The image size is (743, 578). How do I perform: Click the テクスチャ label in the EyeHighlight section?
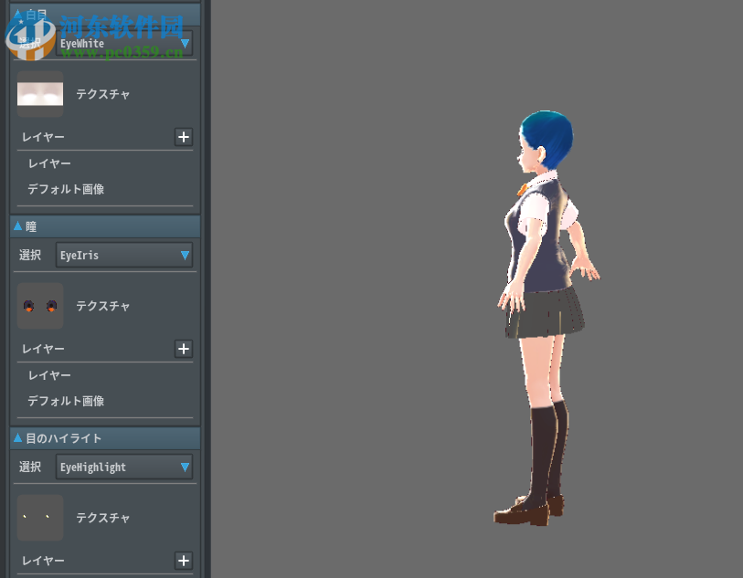click(101, 518)
